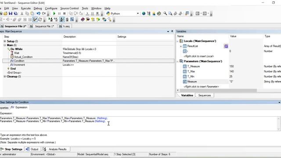This screenshot has width=281, height=158.
Task: Open the Debug menu
Action: point(38,8)
